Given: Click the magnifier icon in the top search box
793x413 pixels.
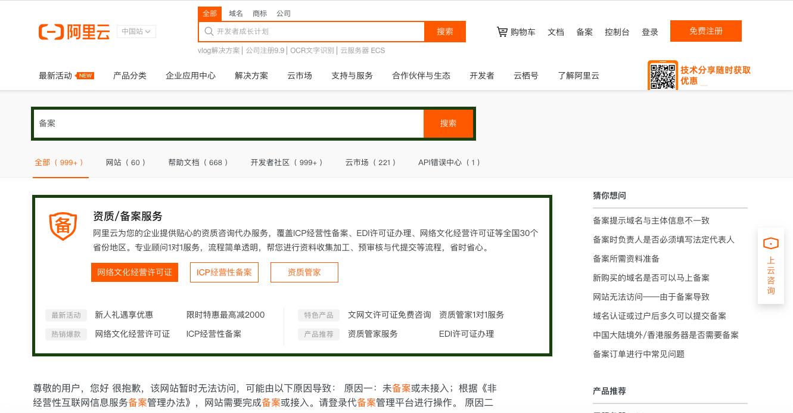Looking at the screenshot, I should 209,32.
